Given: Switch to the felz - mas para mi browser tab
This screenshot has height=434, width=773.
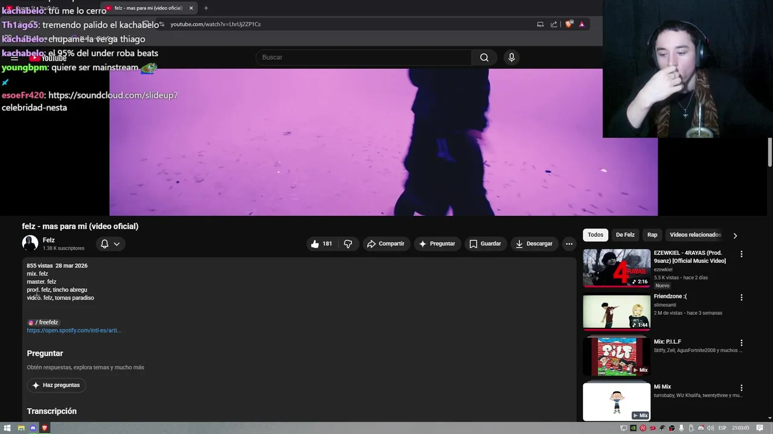Looking at the screenshot, I should tap(148, 8).
